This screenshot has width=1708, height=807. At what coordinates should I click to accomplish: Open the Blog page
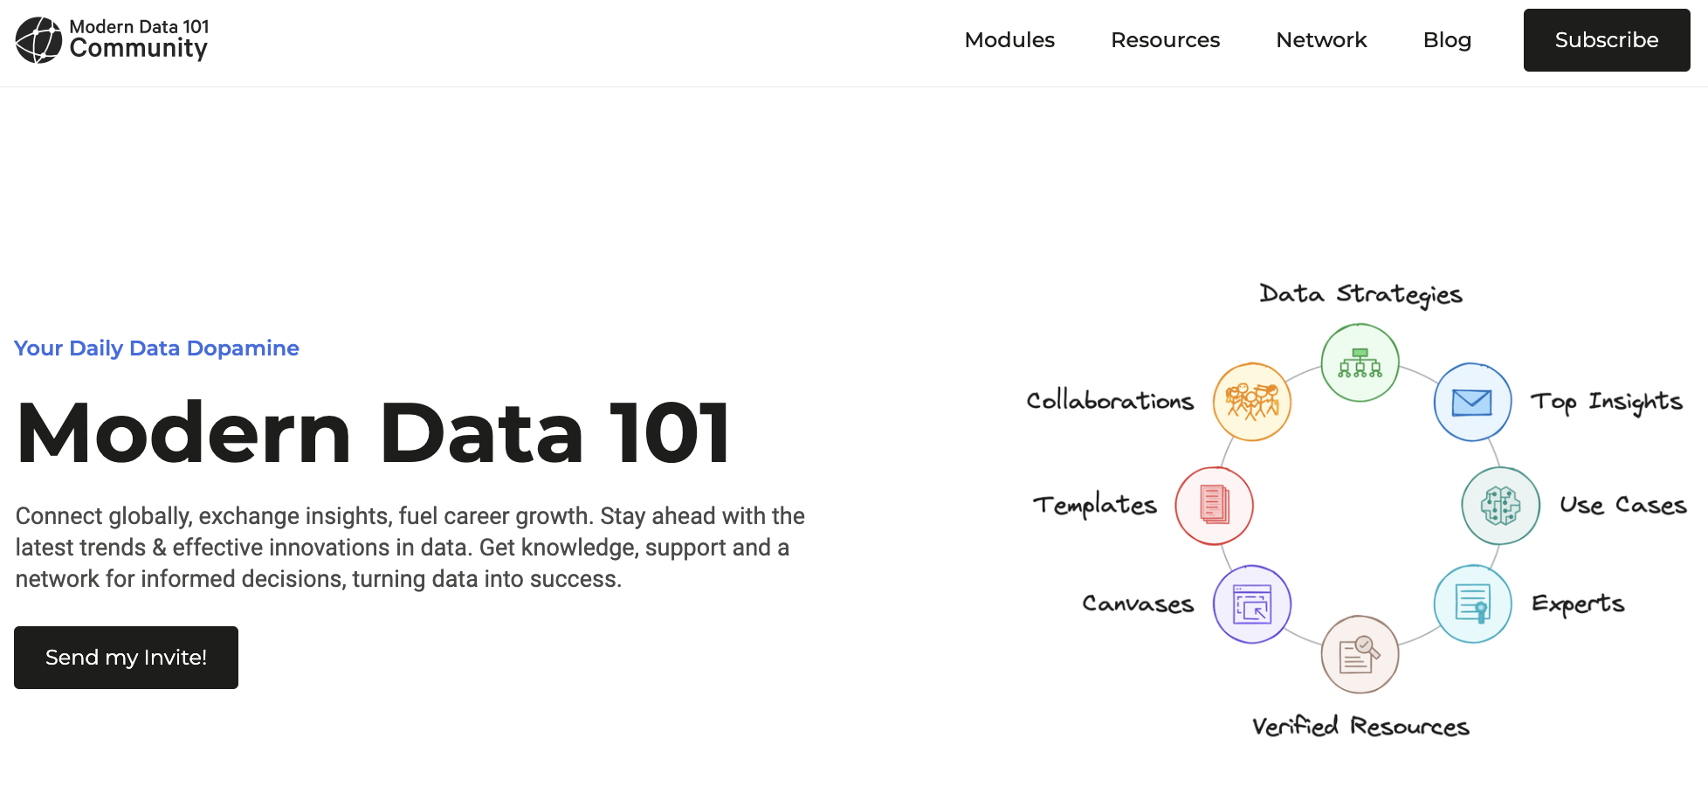(1447, 40)
